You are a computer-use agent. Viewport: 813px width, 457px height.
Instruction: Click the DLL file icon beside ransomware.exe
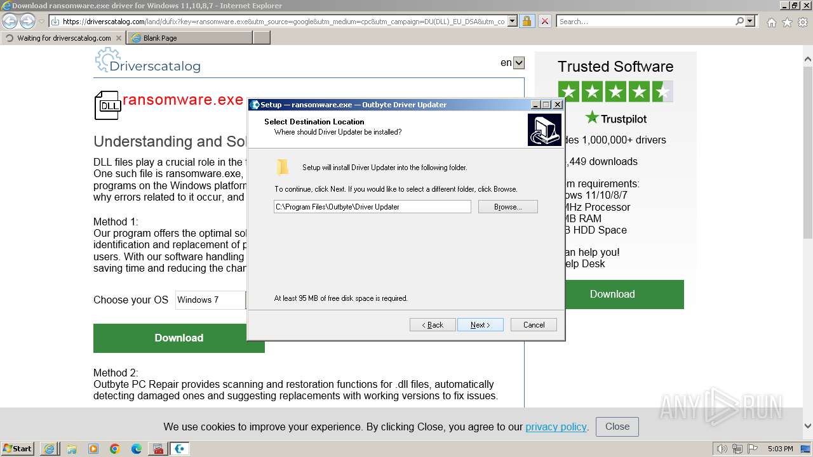click(x=108, y=105)
